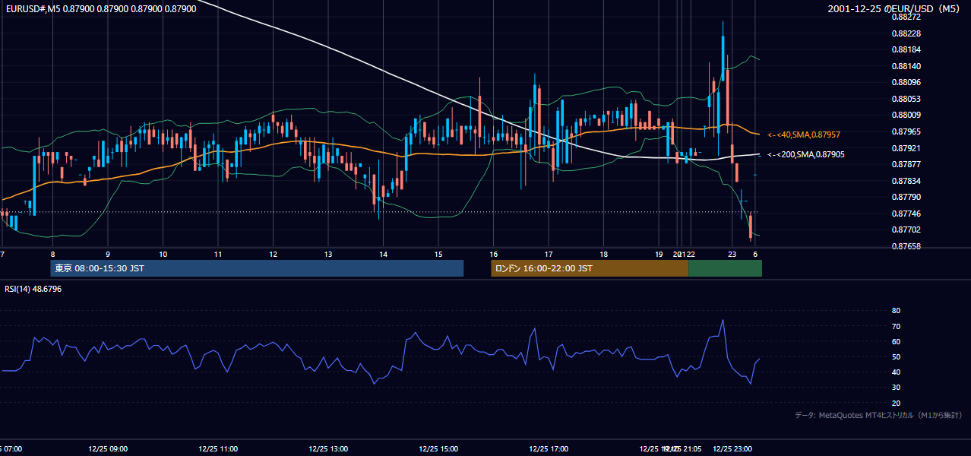Screen dimensions: 971x456
Task: Click RSI scale level 80
Action: 896,311
